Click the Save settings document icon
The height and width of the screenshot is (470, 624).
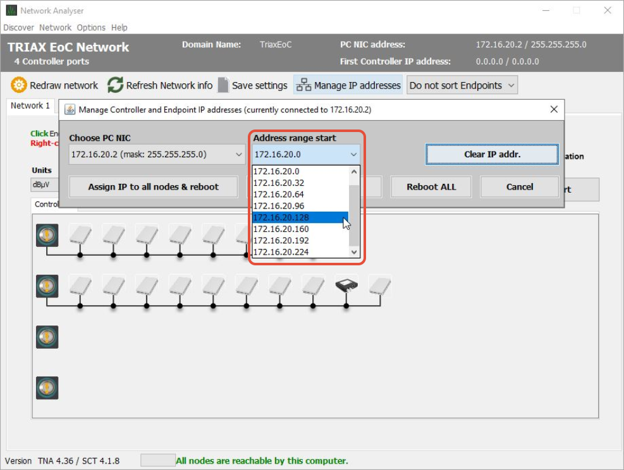[x=223, y=85]
